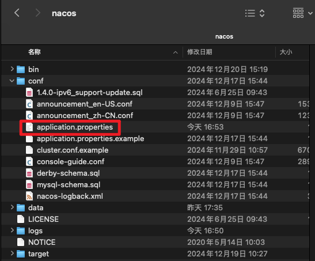Screen dimensions: 315x261
Task: Select the announcement_en-US.conf file icon
Action: [29, 104]
